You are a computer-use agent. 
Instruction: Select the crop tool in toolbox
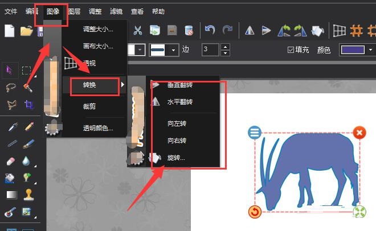28,105
